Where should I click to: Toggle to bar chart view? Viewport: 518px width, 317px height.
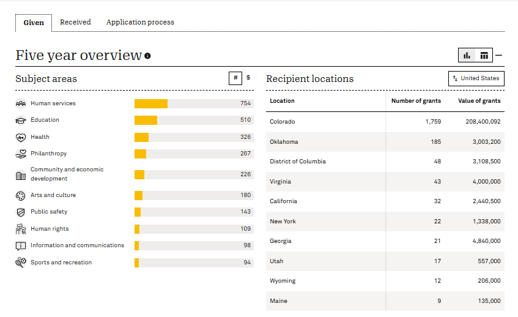click(467, 56)
